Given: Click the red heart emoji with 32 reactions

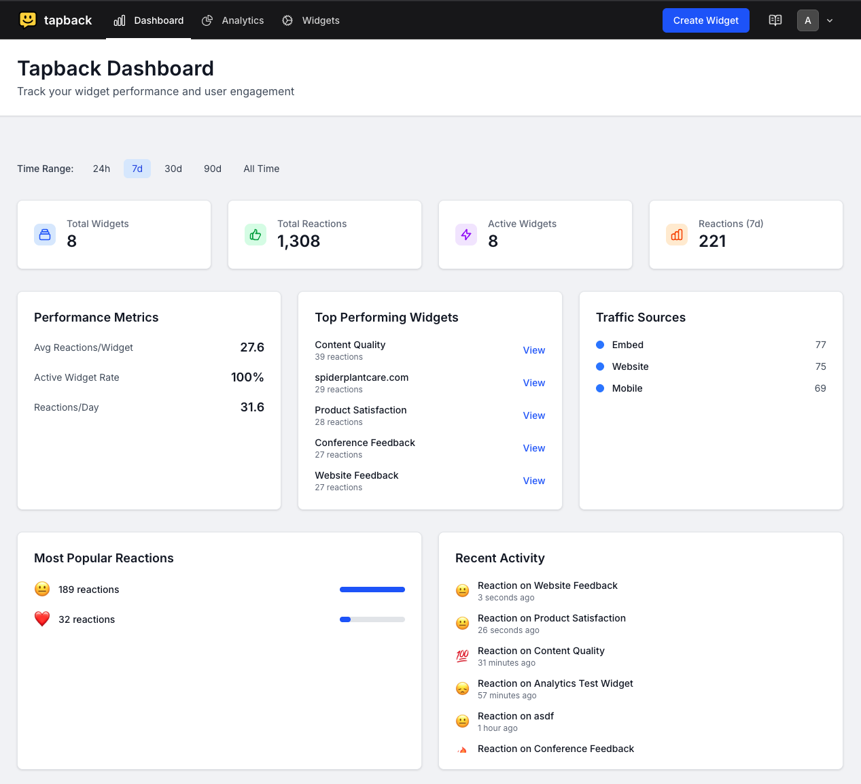Looking at the screenshot, I should (x=42, y=619).
